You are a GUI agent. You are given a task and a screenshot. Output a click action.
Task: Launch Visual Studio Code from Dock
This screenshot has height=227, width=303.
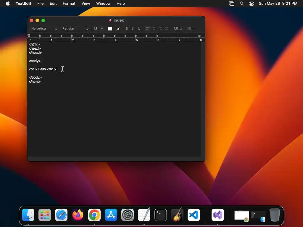coord(194,215)
